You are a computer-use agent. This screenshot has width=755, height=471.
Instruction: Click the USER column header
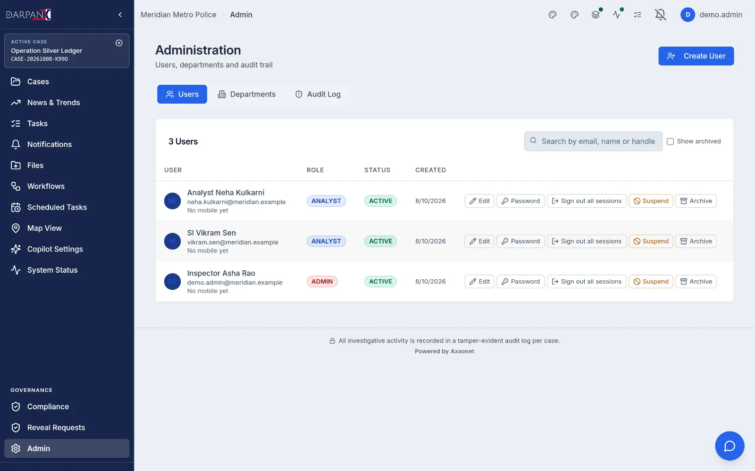click(x=173, y=170)
